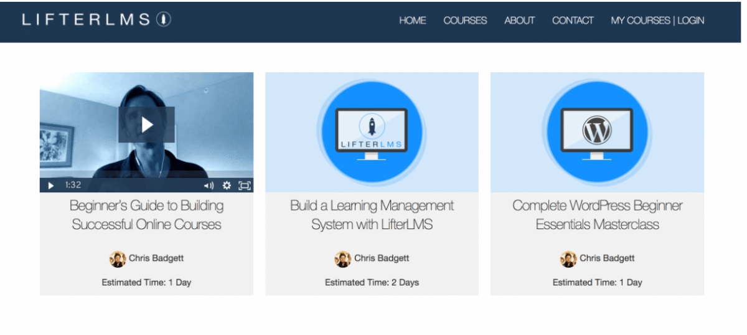Click the LifterLMS monitor course image

(372, 132)
